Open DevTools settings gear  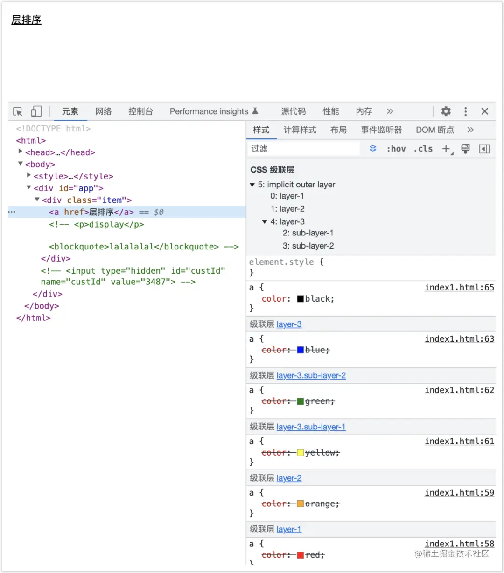pyautogui.click(x=446, y=111)
